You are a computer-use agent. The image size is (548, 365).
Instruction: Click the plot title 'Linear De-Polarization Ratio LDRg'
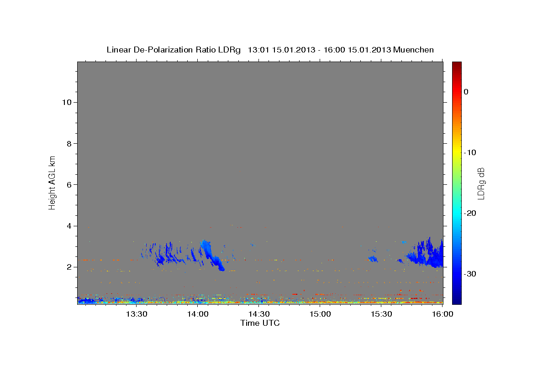pos(173,50)
